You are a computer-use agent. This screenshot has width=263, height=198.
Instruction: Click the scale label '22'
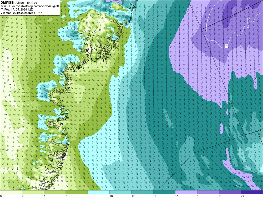pos(242,196)
